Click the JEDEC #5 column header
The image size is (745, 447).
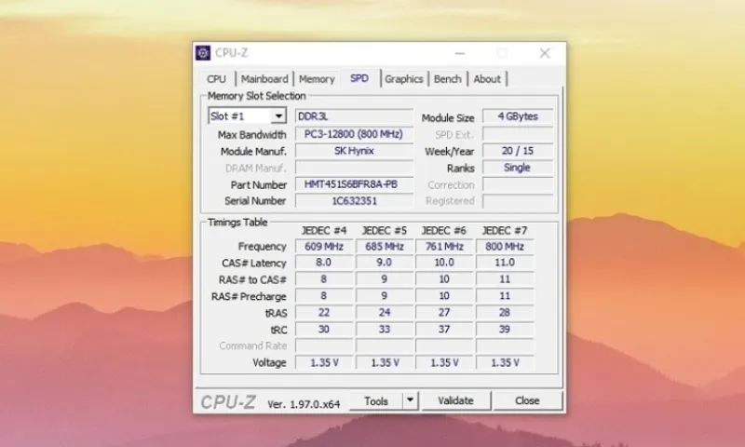coord(384,230)
